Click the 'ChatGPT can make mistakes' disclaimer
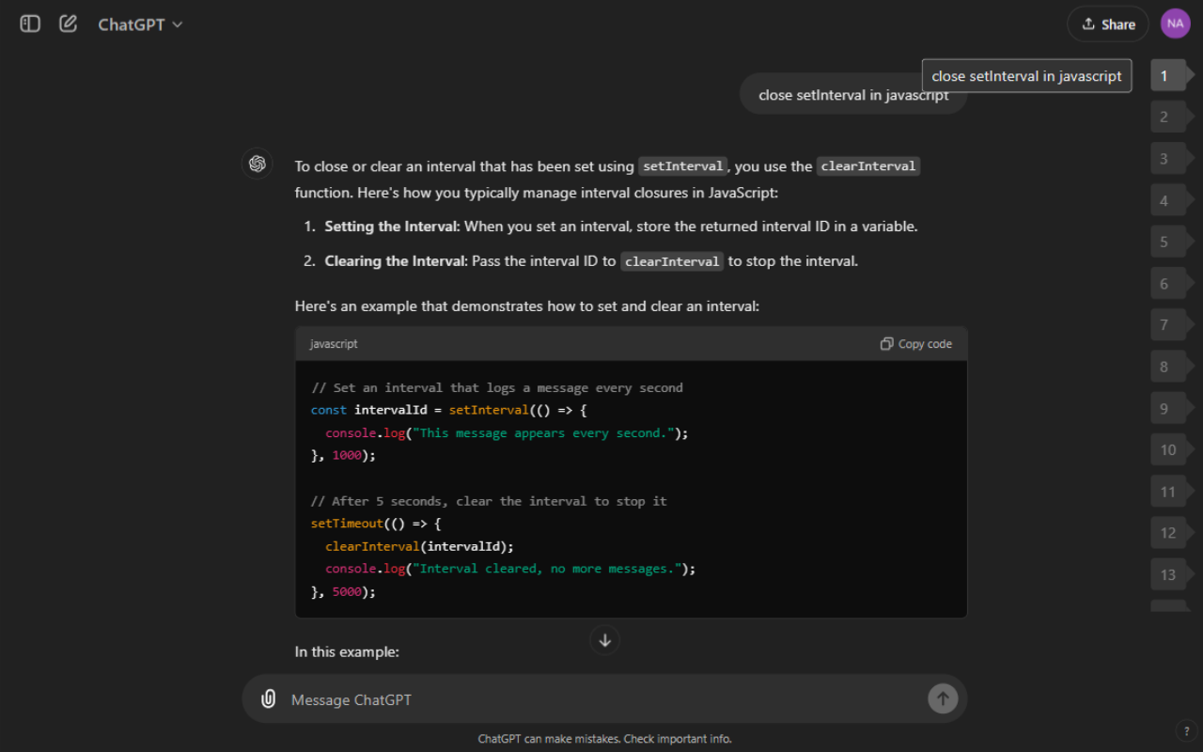The image size is (1203, 752). coord(605,739)
